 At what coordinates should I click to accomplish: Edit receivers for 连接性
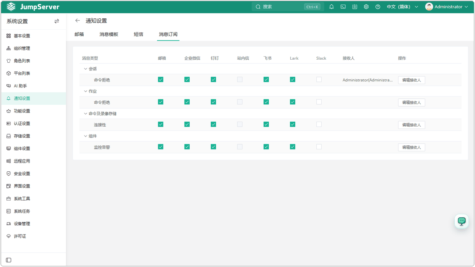tap(411, 125)
